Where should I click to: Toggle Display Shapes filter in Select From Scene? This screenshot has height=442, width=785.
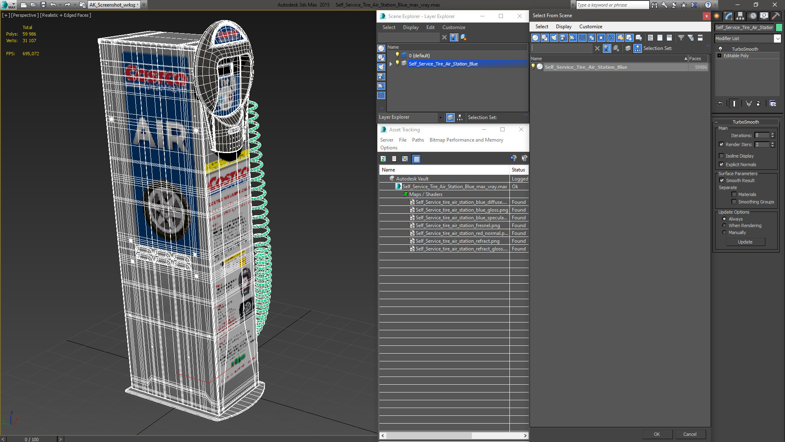[x=545, y=38]
